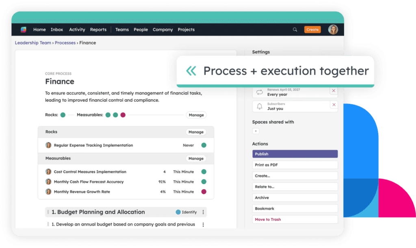The image size is (416, 248).
Task: Open the kebab menu for Develop an annual budget
Action: 203,224
